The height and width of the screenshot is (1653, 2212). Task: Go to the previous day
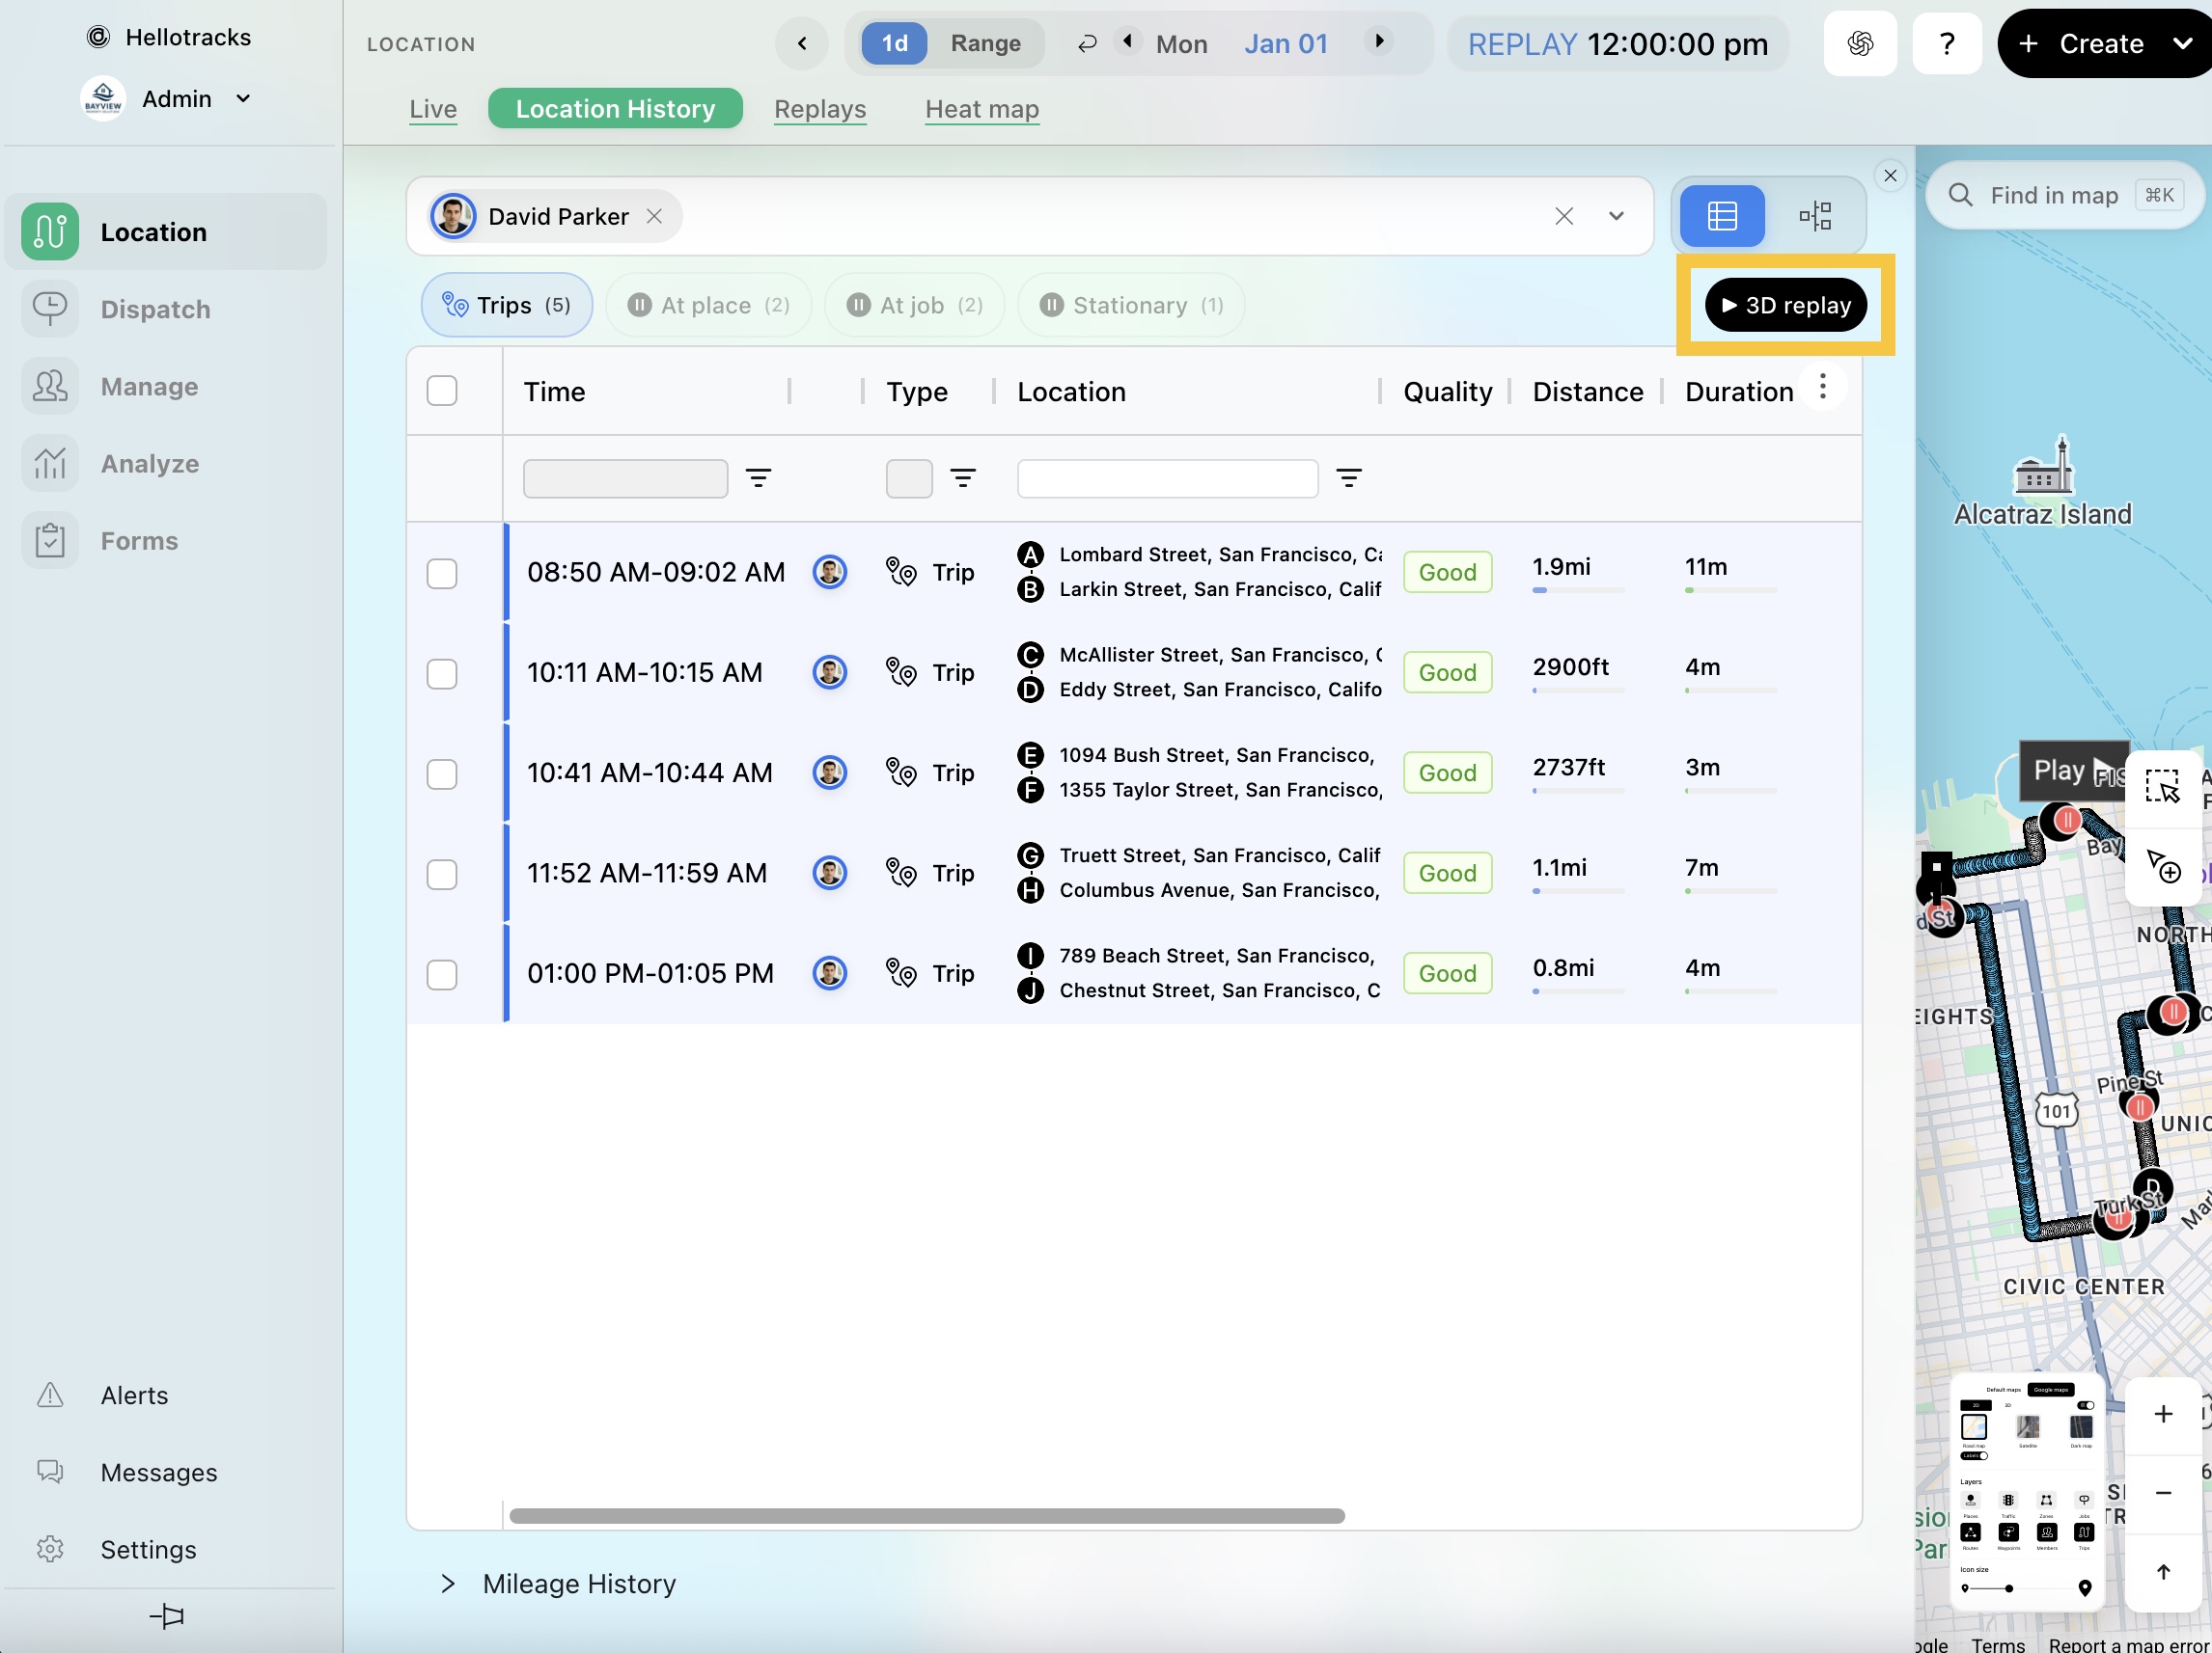tap(1129, 41)
